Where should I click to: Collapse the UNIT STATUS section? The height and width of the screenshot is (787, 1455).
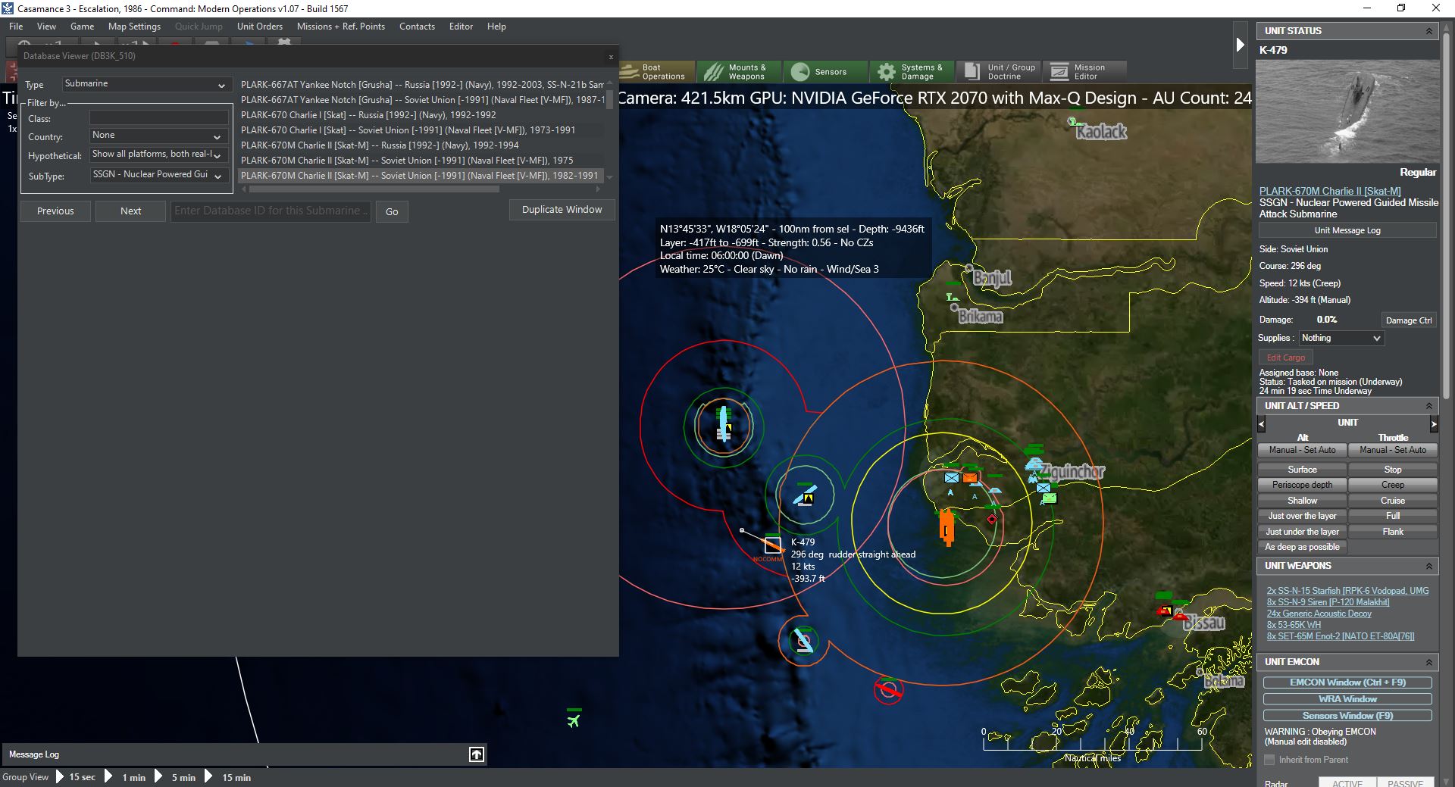coord(1429,31)
